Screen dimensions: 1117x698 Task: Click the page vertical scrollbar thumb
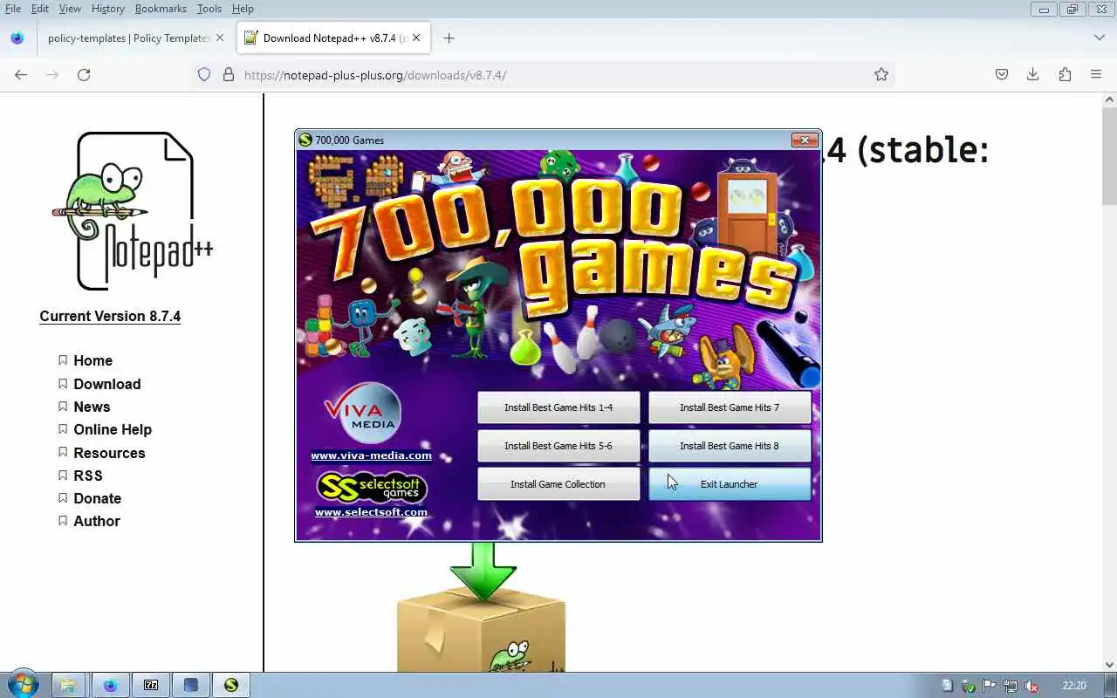tap(1109, 157)
